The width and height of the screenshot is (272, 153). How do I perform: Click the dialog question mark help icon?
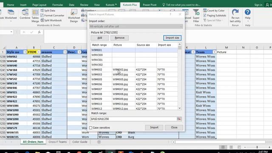click(x=170, y=14)
